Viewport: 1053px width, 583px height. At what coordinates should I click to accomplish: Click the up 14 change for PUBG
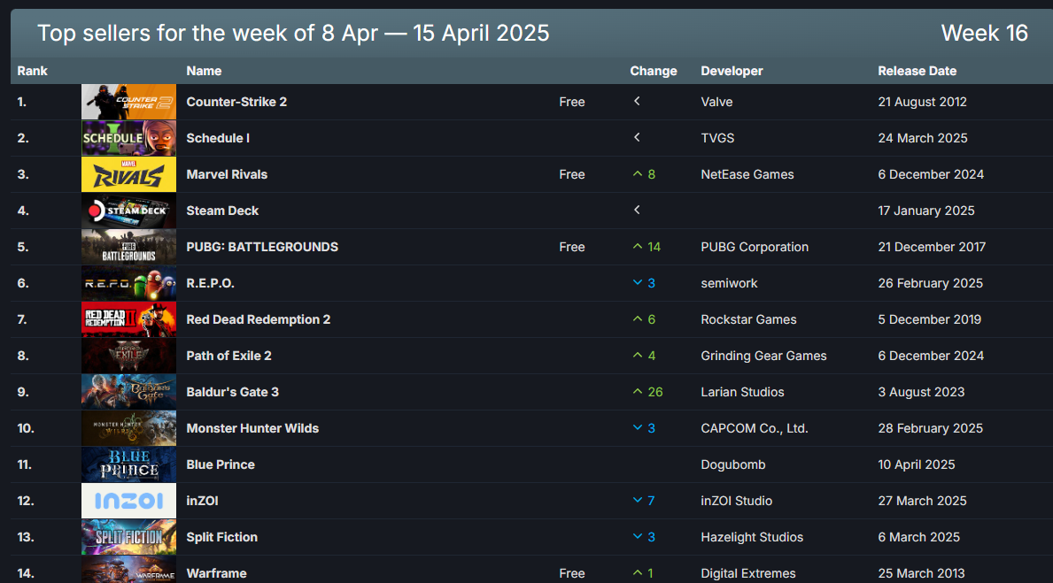(647, 247)
